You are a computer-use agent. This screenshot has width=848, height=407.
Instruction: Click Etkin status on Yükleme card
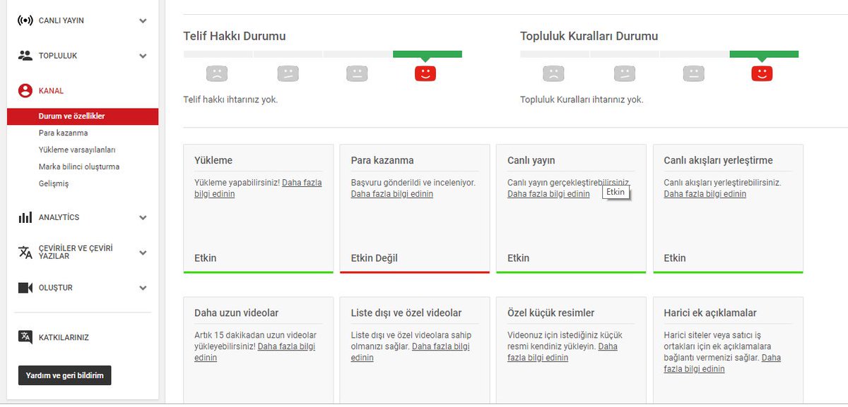click(206, 258)
